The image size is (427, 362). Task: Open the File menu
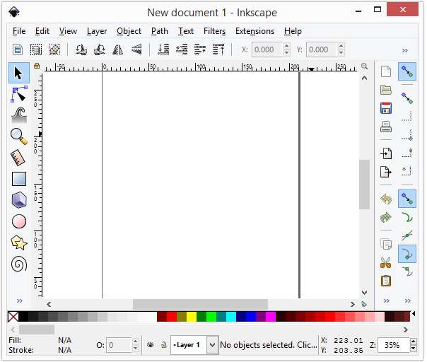point(19,31)
